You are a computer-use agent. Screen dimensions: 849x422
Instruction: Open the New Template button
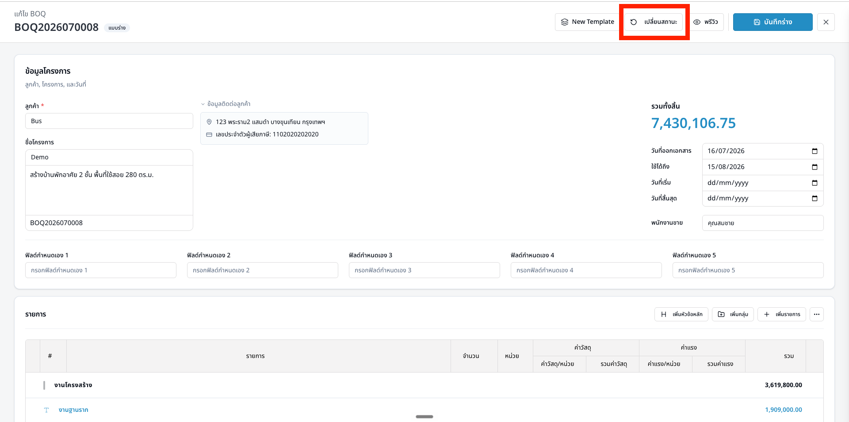pos(587,22)
